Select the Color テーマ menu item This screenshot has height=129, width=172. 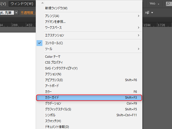(53, 56)
